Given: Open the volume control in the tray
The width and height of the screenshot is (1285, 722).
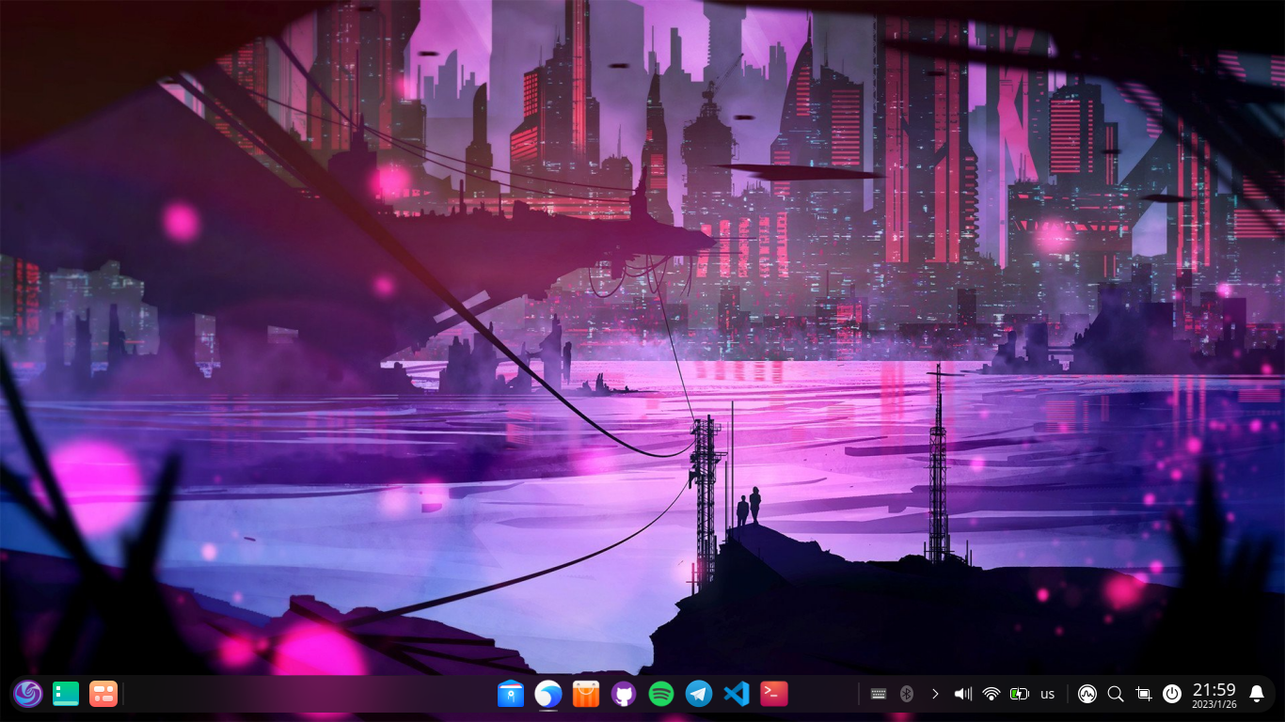Looking at the screenshot, I should click(963, 694).
